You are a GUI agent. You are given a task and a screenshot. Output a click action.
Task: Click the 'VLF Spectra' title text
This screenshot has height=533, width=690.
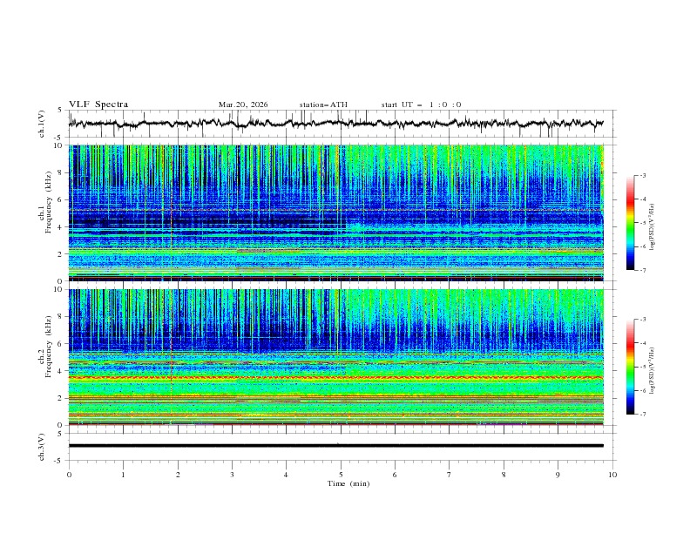[x=98, y=105]
